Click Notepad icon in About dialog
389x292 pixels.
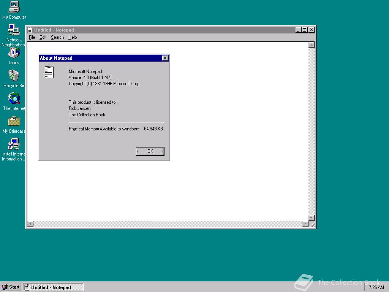point(49,72)
